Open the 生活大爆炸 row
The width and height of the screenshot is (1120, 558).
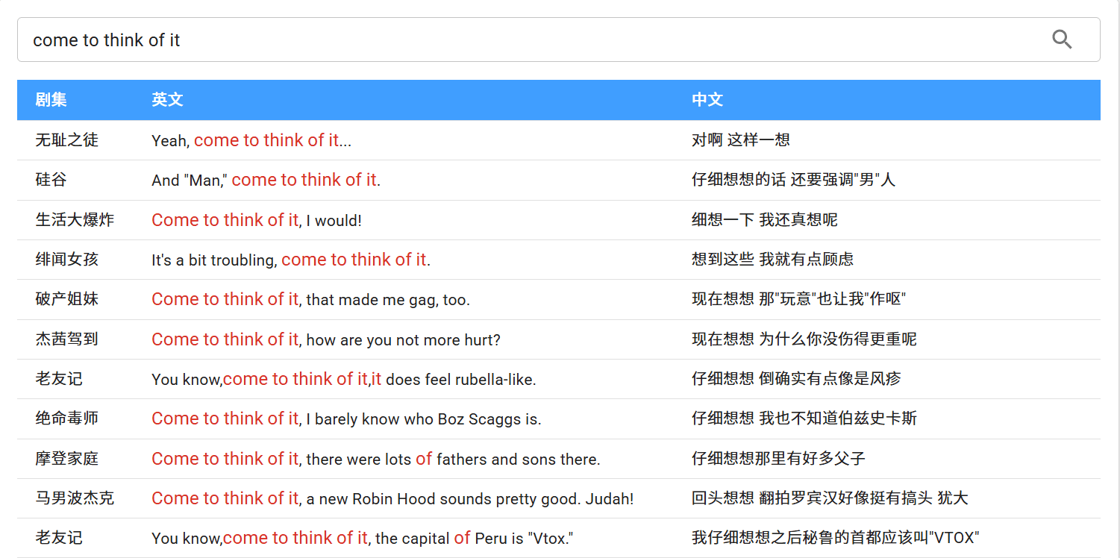click(x=75, y=220)
